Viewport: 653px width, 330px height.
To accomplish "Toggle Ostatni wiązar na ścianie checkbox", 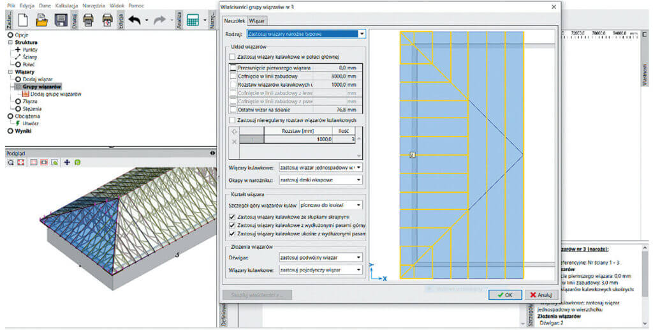I will point(233,110).
